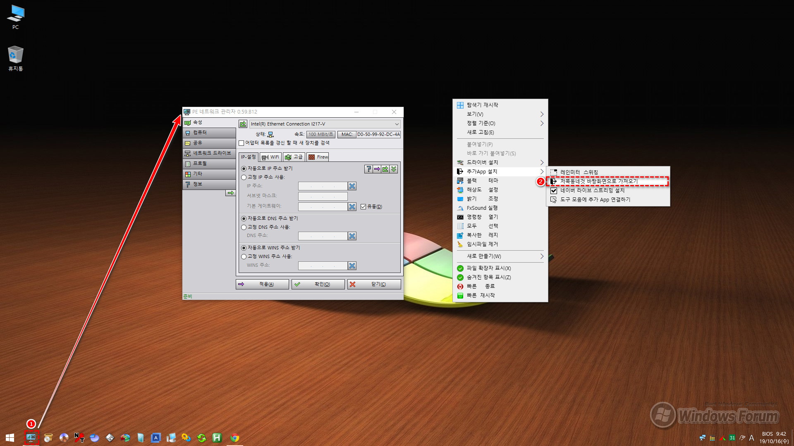The height and width of the screenshot is (446, 794).
Task: Expand the 새로 만들기(W) submenu
Action: coord(500,256)
